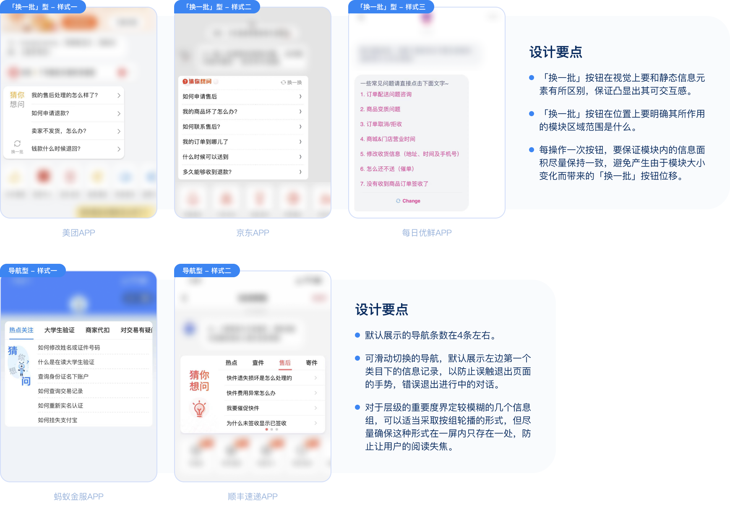Expand arrow beside 我的商品坏了怎么办?
The height and width of the screenshot is (515, 730).
[300, 112]
